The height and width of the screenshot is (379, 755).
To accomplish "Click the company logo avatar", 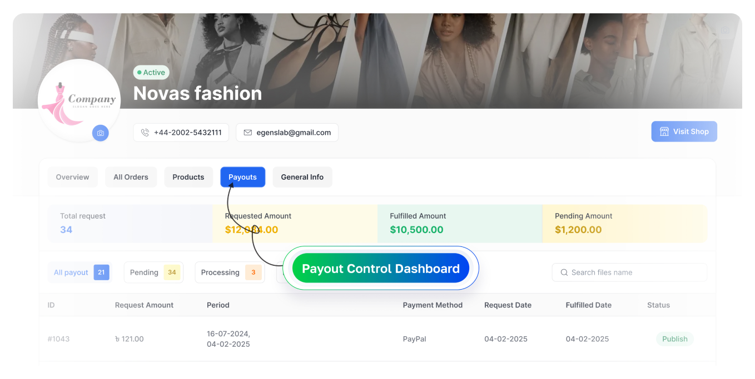I will tap(79, 100).
